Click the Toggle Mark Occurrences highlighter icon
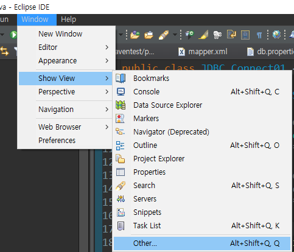294x252 pixels. [x=203, y=35]
